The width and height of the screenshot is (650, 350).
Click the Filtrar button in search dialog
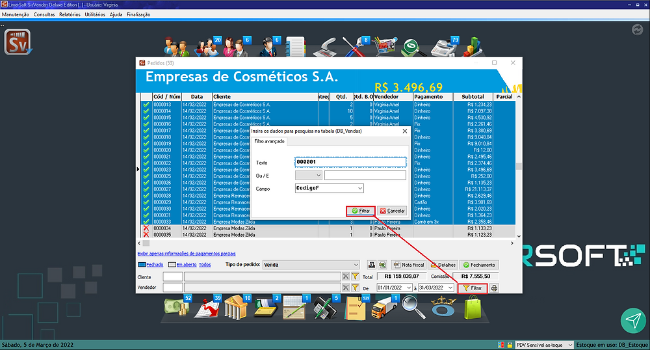[361, 211]
